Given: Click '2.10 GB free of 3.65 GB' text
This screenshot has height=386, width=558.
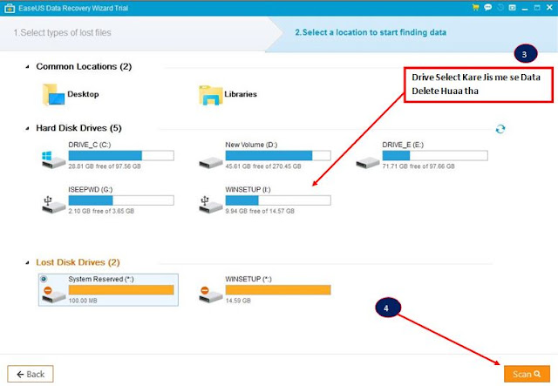Looking at the screenshot, I should click(101, 211).
